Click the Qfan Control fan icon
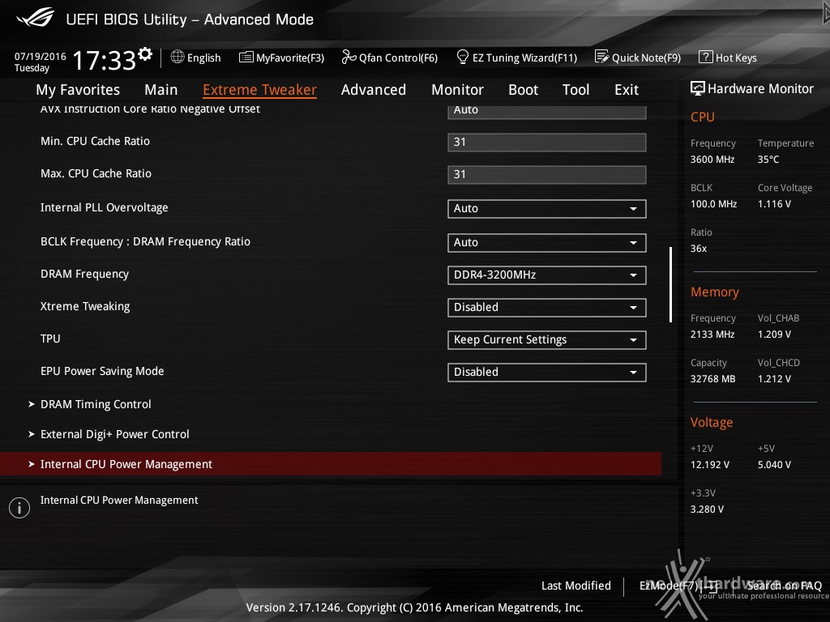This screenshot has height=622, width=830. [349, 57]
